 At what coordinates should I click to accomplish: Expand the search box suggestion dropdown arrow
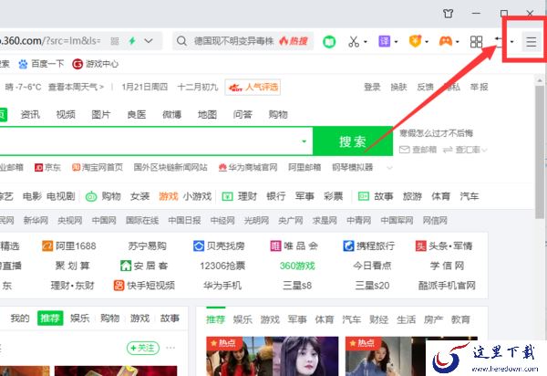[304, 141]
